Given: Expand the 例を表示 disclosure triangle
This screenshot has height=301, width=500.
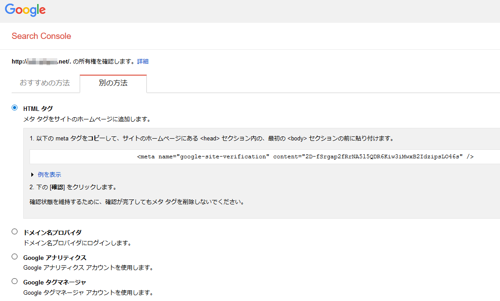Looking at the screenshot, I should click(x=33, y=174).
